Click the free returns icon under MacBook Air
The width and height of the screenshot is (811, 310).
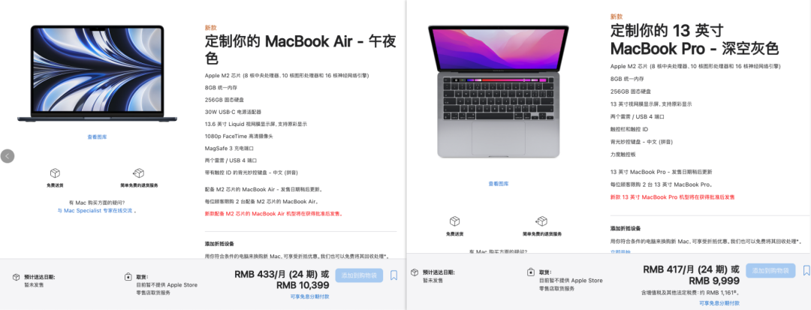139,173
